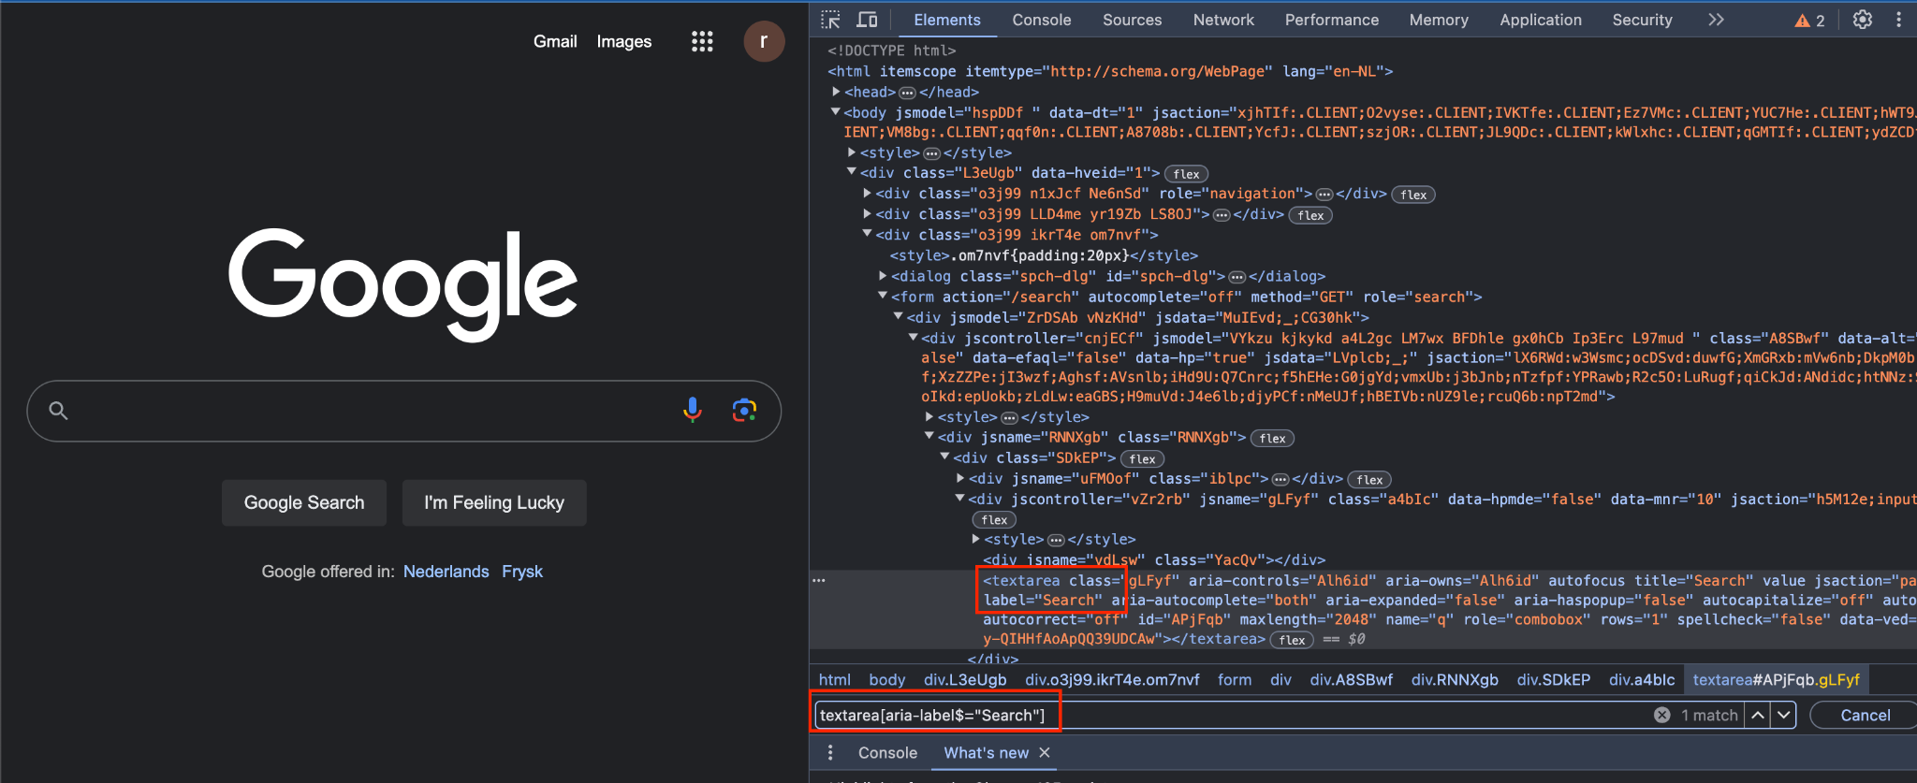Collapse the div jsname RNNXgb node
The image size is (1917, 783).
929,436
